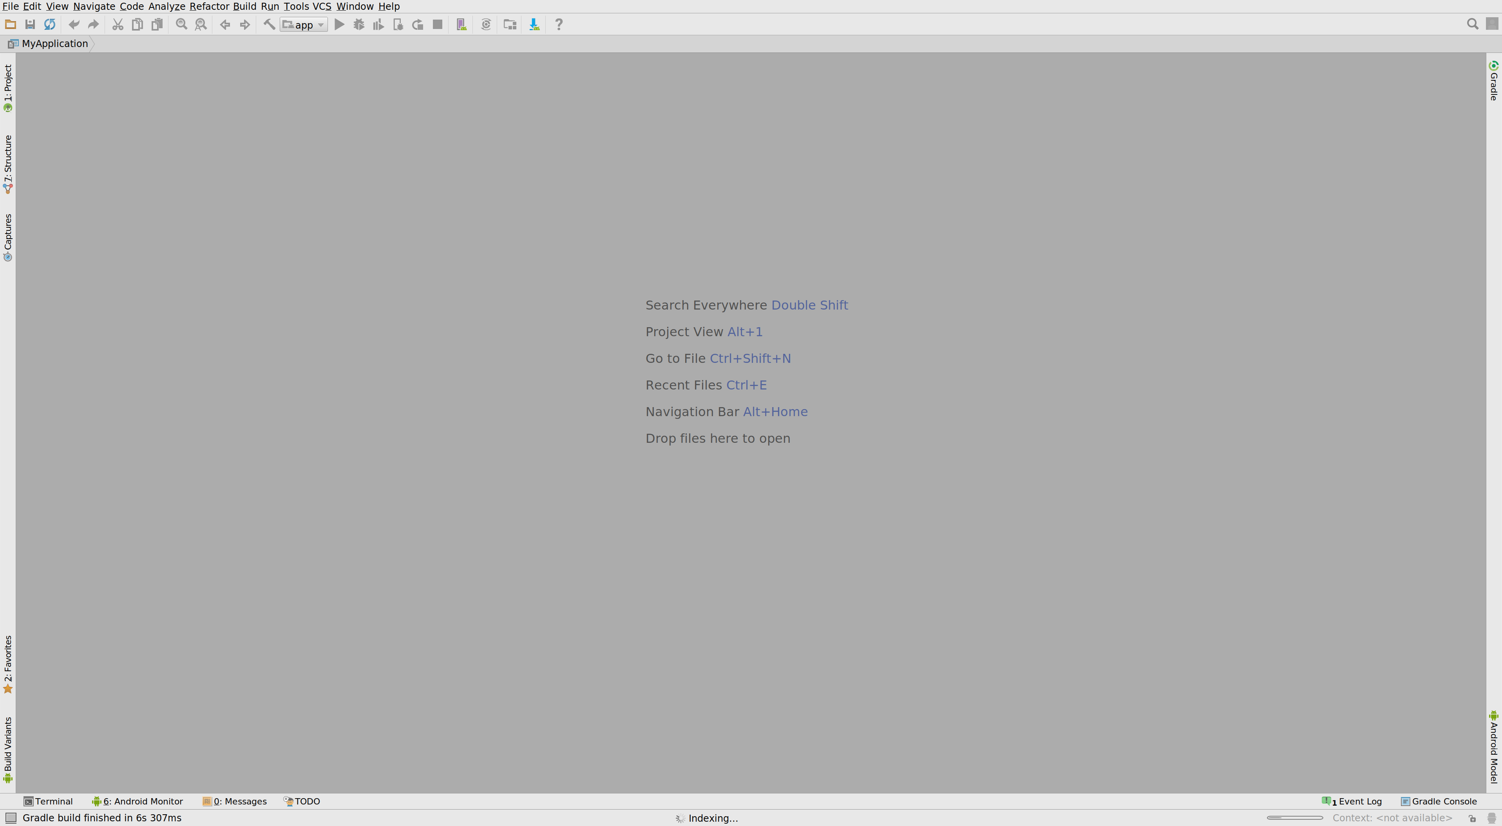Click the Make Project hammer icon
The height and width of the screenshot is (826, 1502).
click(x=269, y=25)
